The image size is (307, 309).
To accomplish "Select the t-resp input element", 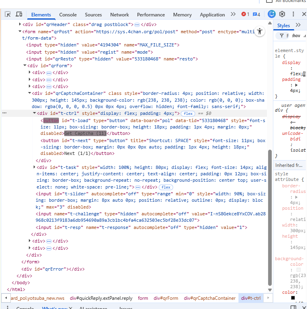I will pos(141,227).
